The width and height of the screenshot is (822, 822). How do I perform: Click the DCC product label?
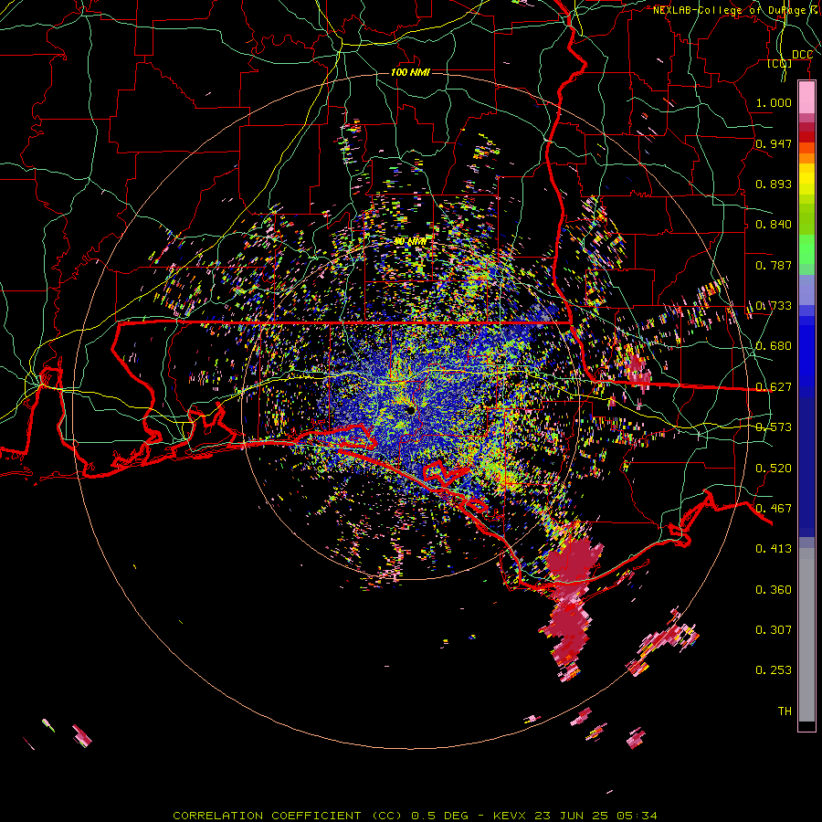pos(802,55)
